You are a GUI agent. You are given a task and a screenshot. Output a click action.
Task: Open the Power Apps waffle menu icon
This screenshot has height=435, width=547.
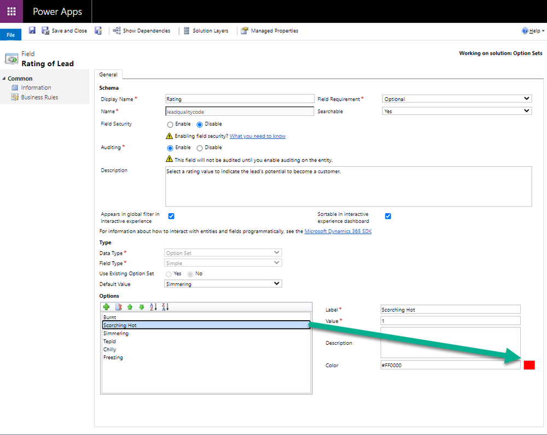pos(11,11)
